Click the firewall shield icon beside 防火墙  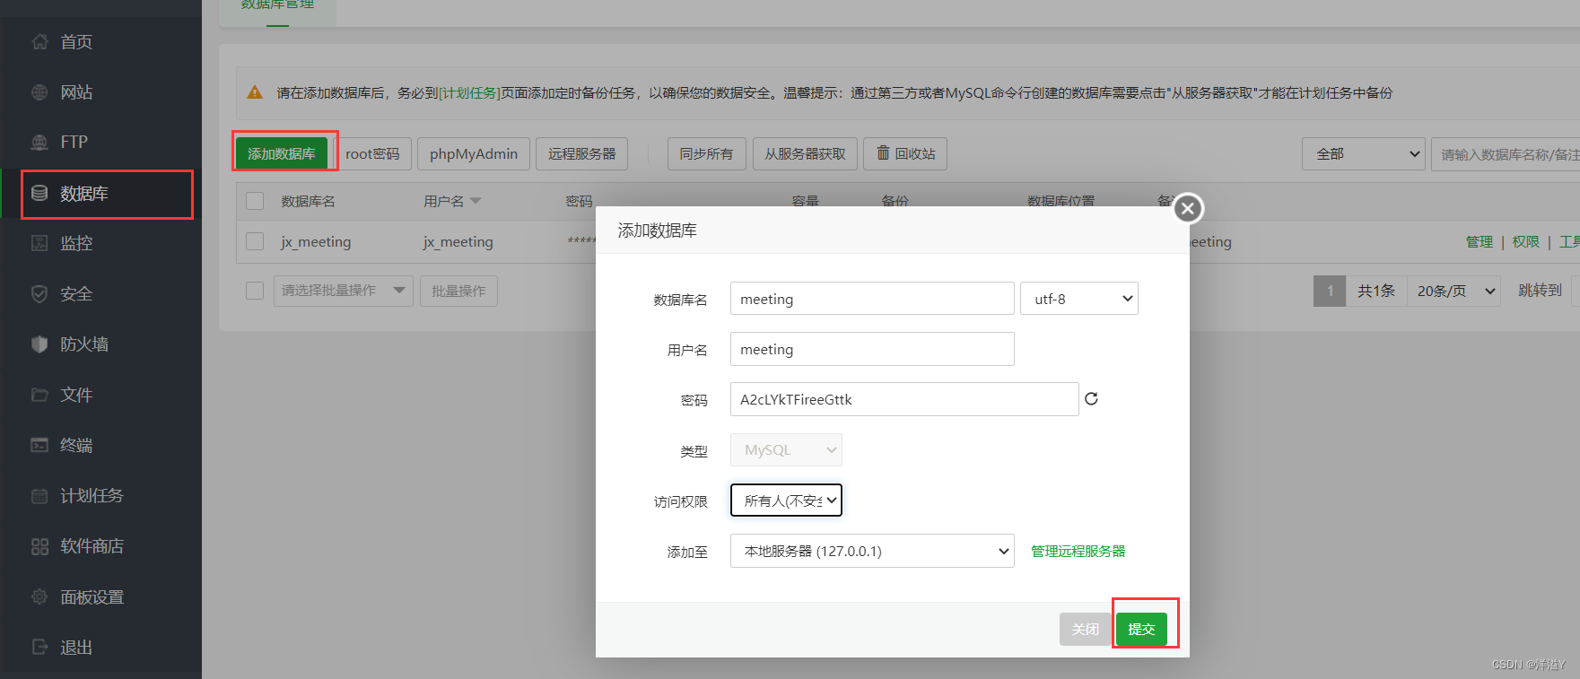pos(39,344)
